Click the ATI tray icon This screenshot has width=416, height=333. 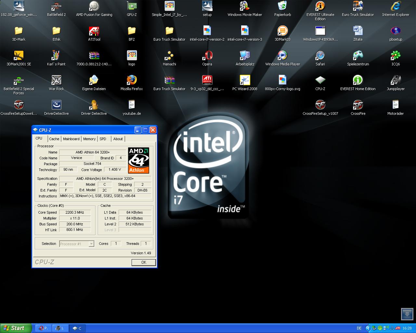click(398, 328)
